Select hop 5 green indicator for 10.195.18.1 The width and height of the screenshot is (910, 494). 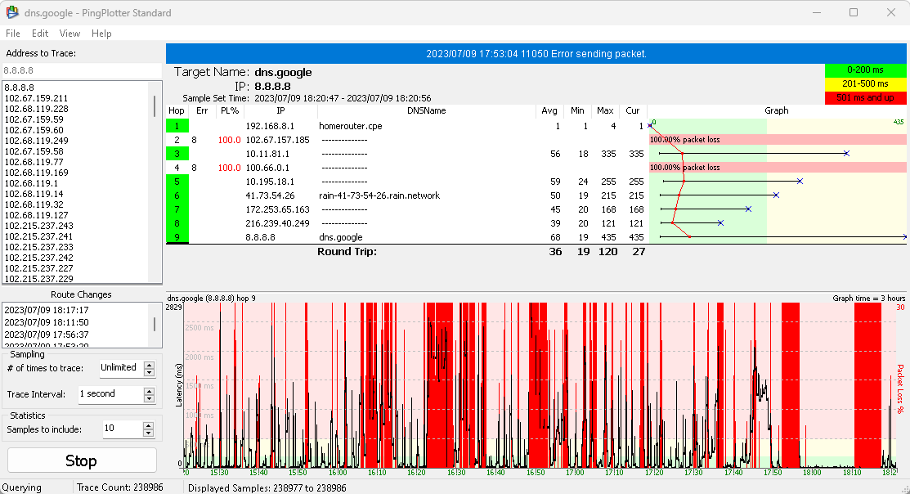click(x=177, y=182)
